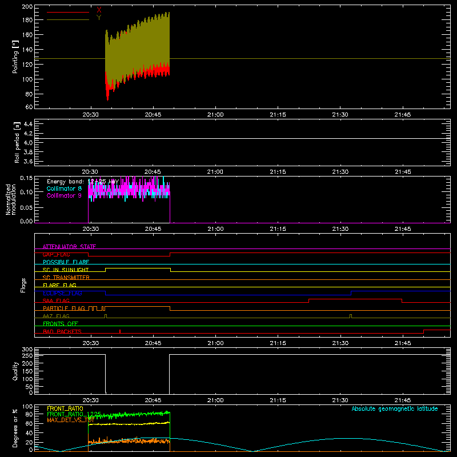Click the "SC_TRANSMITTER" flag label
Screen dimensions: 457x457
pos(66,278)
